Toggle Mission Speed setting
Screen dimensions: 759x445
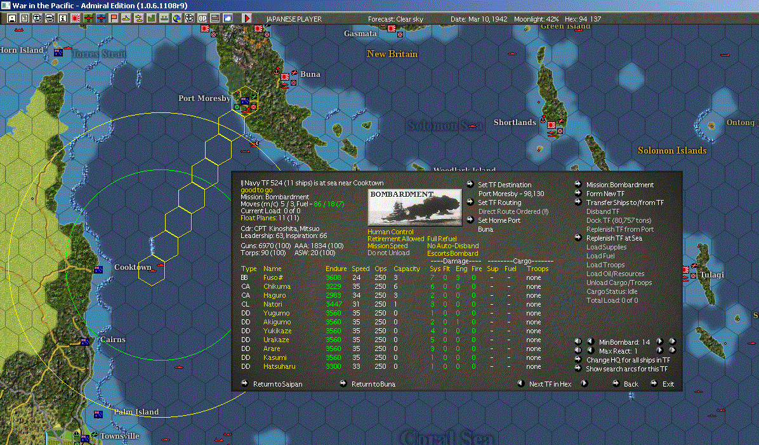pyautogui.click(x=387, y=246)
